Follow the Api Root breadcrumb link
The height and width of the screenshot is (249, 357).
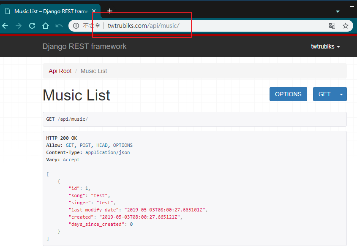coord(60,71)
